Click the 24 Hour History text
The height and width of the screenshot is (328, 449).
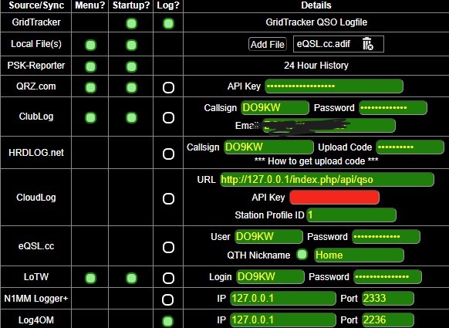coord(316,66)
